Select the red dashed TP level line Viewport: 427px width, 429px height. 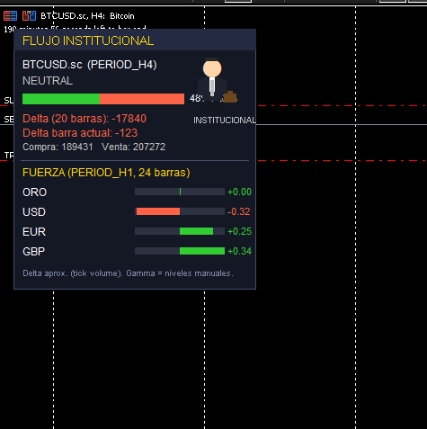pyautogui.click(x=342, y=161)
